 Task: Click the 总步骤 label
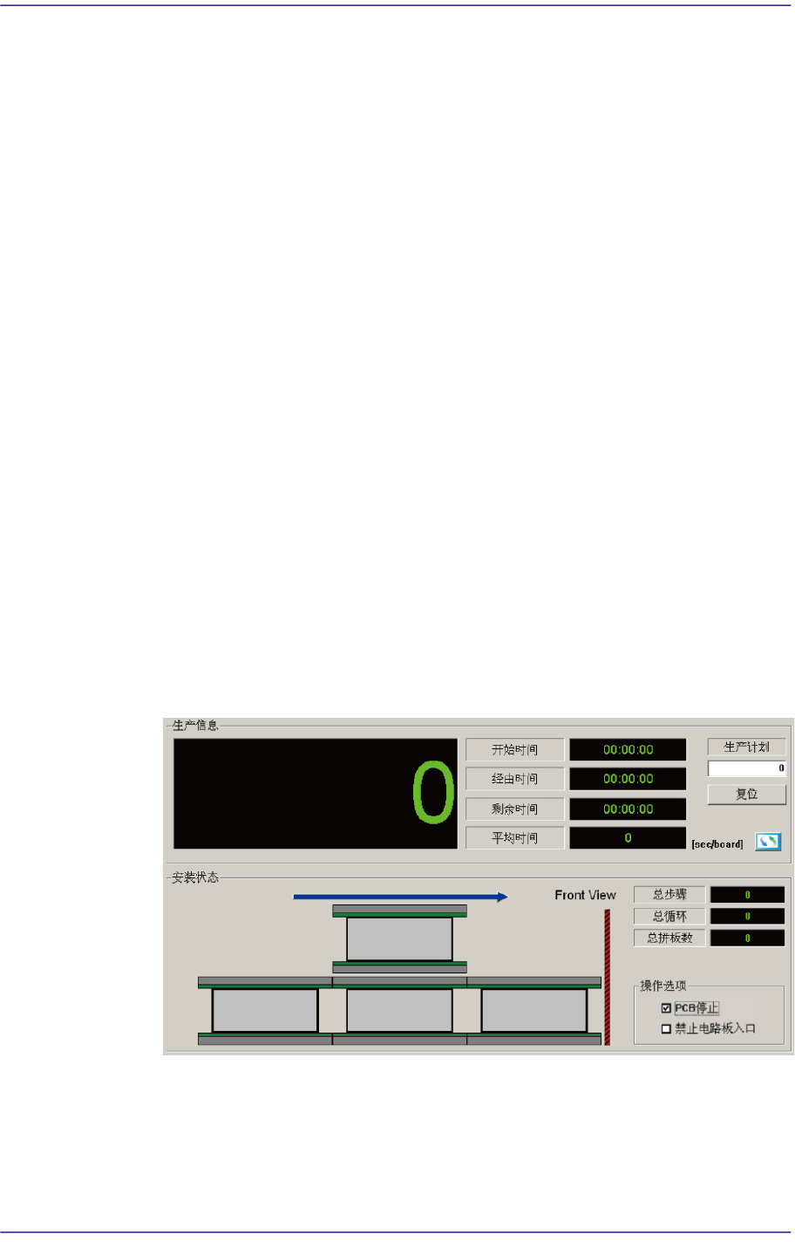coord(669,894)
